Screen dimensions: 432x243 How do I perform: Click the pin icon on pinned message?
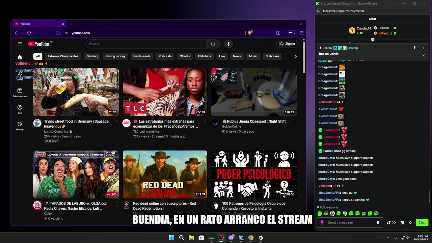click(x=415, y=48)
